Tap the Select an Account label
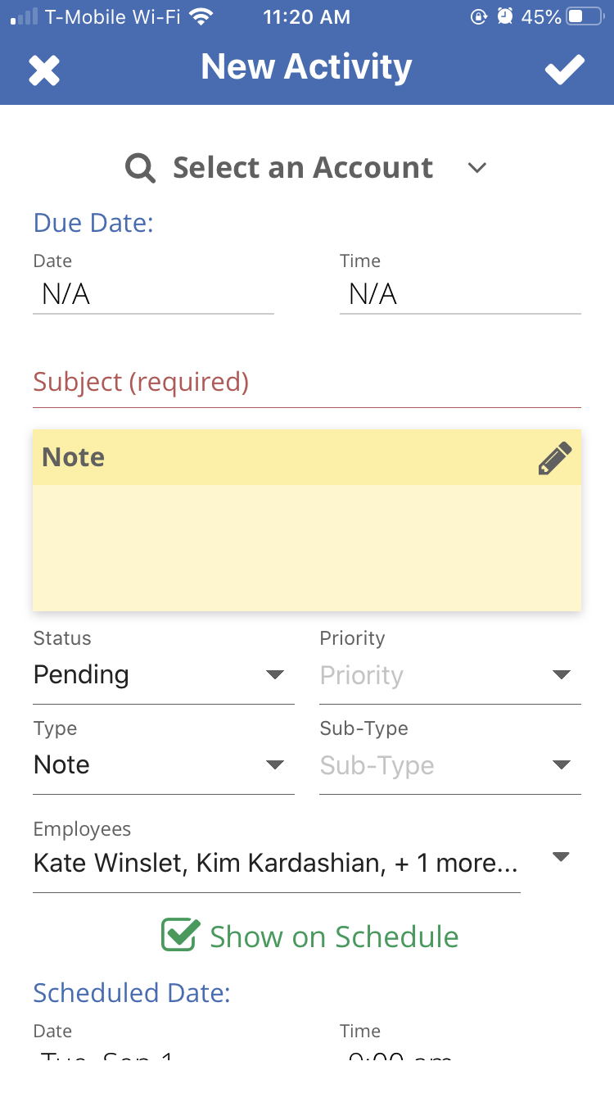The image size is (614, 1093). pos(302,168)
